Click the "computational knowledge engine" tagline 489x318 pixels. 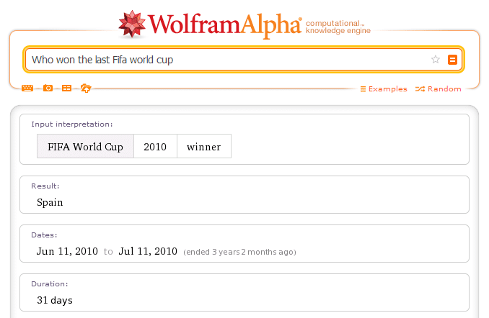[338, 27]
